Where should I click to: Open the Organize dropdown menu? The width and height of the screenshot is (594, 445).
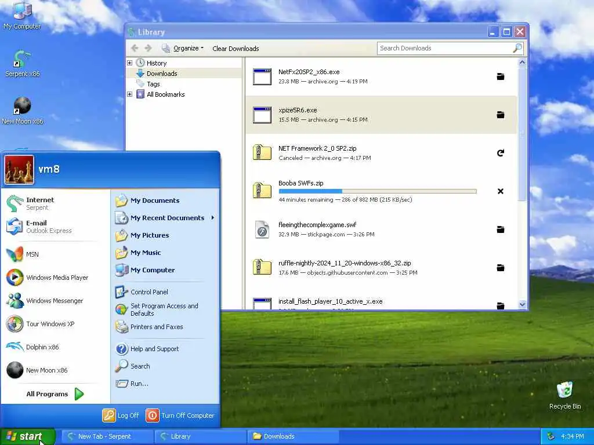(183, 48)
